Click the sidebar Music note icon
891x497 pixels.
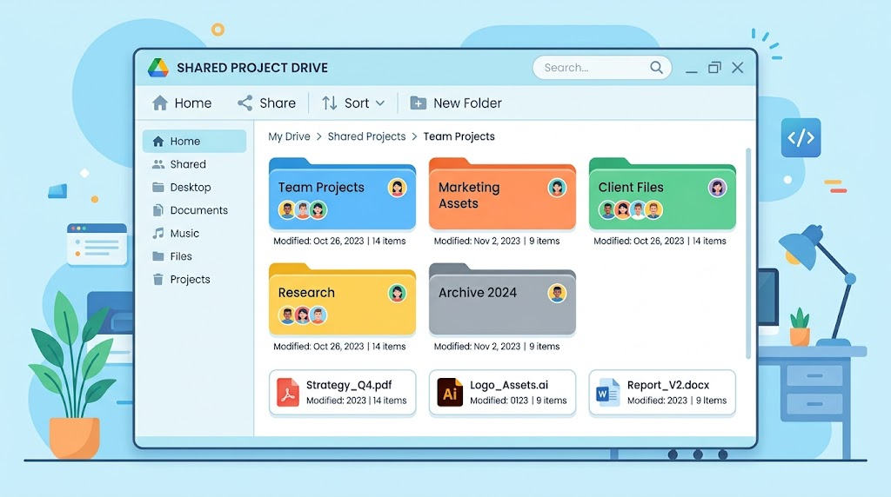click(158, 233)
